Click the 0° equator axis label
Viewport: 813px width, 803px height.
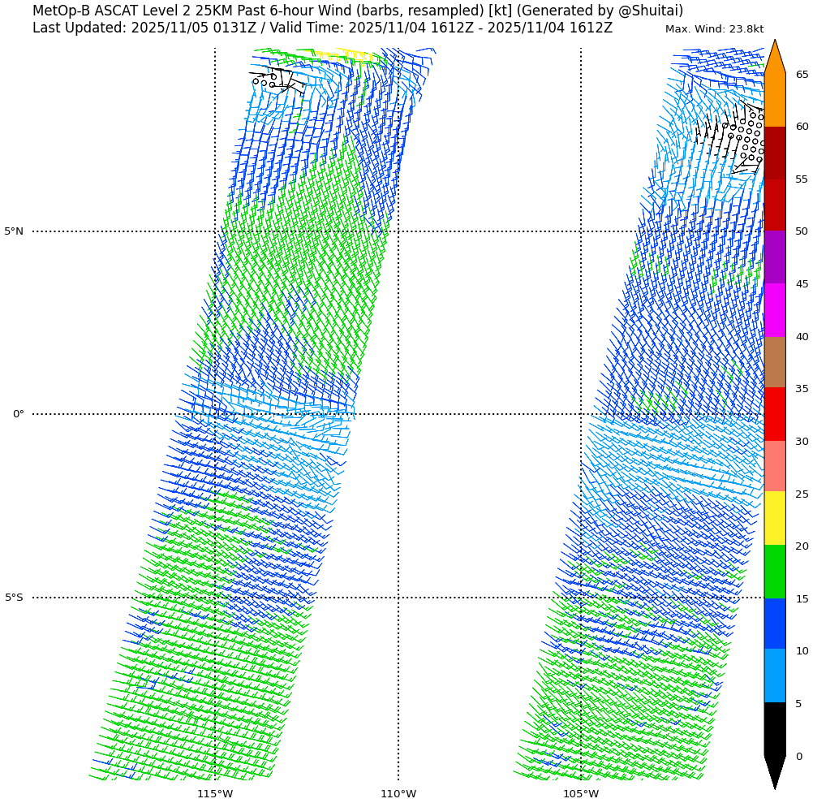[18, 414]
